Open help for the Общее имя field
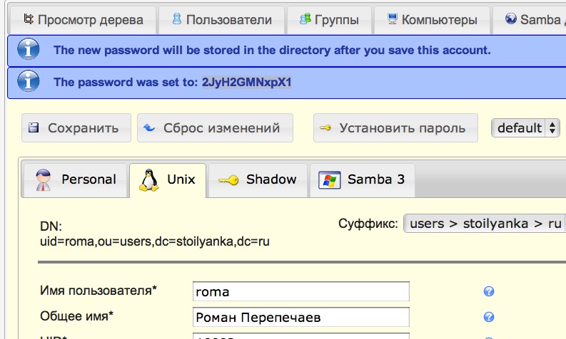The image size is (566, 339). click(489, 317)
